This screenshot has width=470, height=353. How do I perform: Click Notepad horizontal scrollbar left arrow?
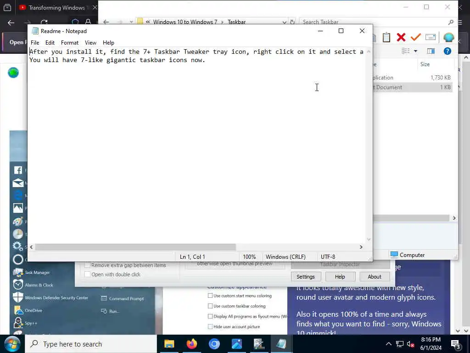click(31, 247)
